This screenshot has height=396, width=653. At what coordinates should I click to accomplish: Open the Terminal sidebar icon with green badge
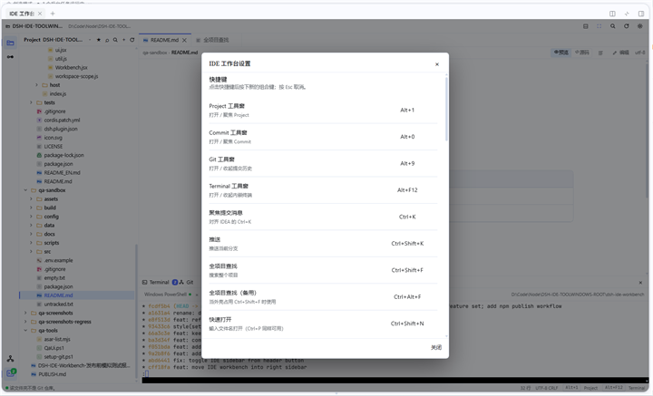[x=10, y=372]
